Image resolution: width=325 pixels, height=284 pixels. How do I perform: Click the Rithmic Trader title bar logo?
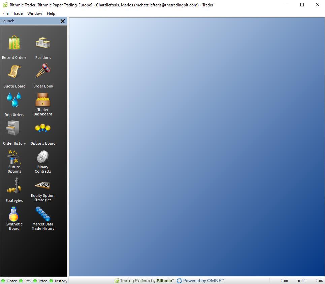pyautogui.click(x=5, y=5)
